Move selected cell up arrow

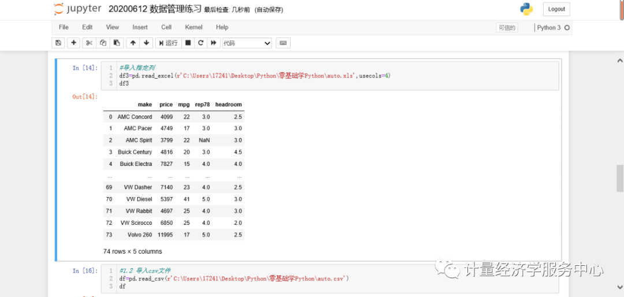point(133,43)
